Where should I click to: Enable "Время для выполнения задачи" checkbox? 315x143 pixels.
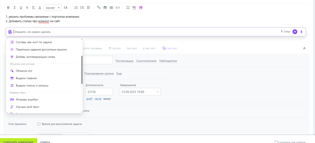click(39, 124)
